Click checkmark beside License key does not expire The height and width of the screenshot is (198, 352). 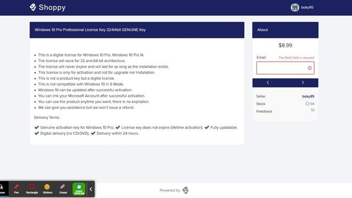point(118,128)
